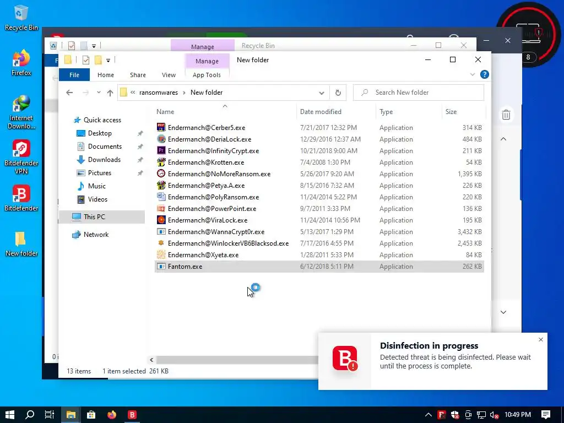
Task: Open Documents in navigation pane
Action: tap(105, 147)
